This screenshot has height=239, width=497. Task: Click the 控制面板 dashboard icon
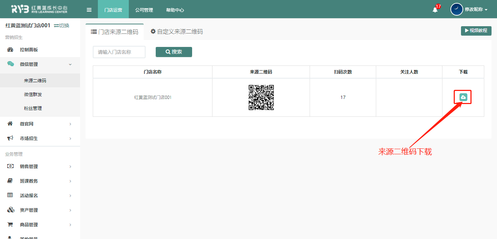tap(10, 50)
